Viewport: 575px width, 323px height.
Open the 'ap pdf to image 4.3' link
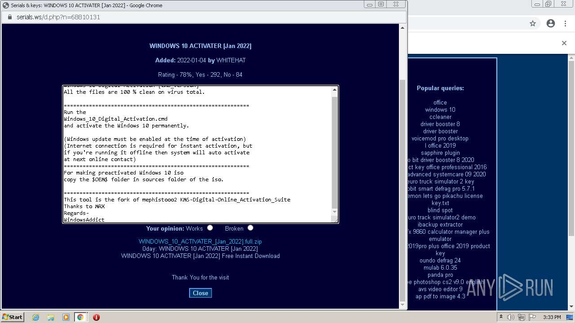(440, 296)
